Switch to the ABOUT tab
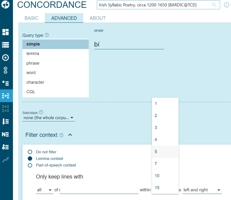The height and width of the screenshot is (200, 231). (98, 18)
